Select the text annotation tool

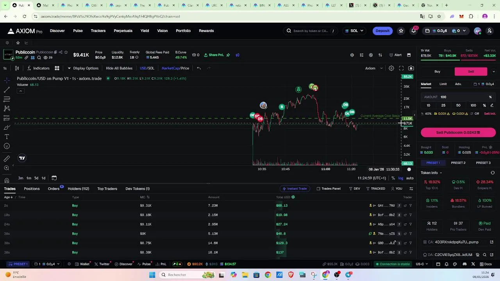(x=7, y=137)
